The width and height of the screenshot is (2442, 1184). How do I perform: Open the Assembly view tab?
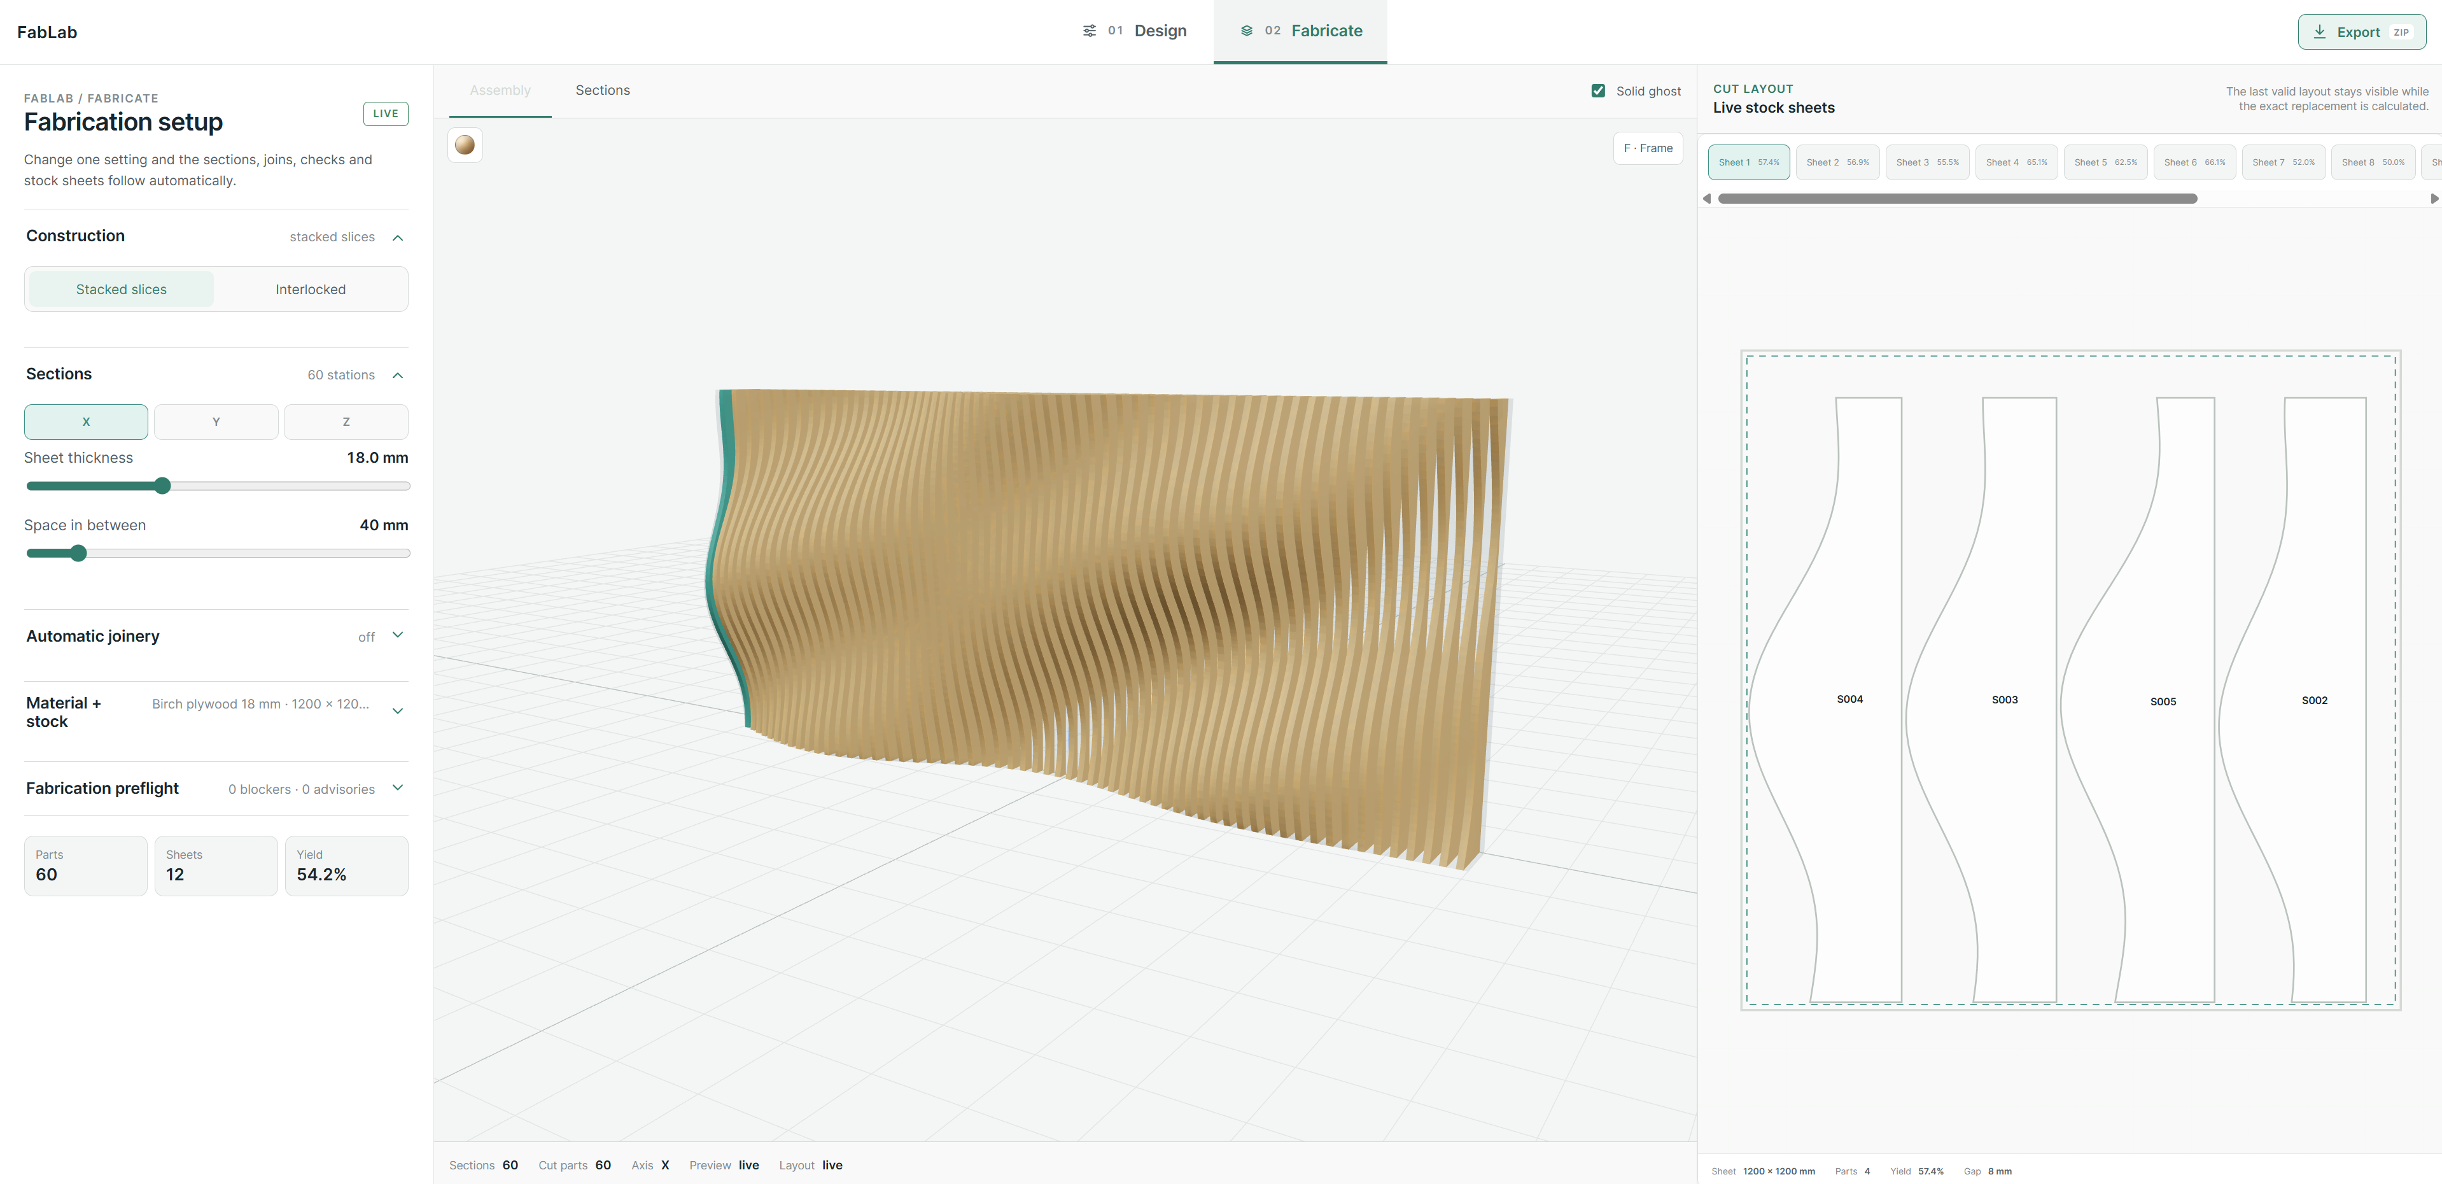click(x=500, y=90)
